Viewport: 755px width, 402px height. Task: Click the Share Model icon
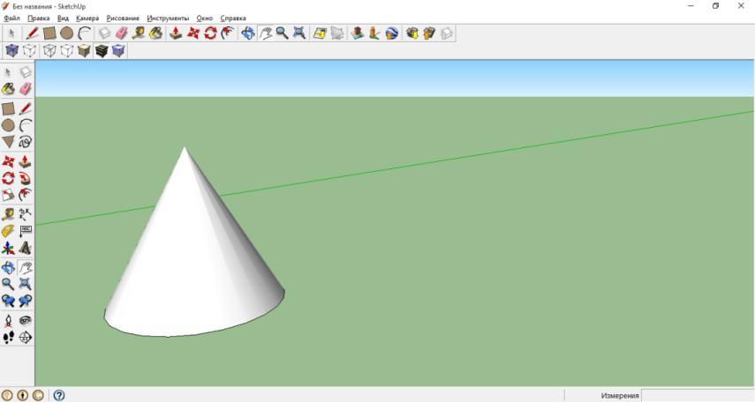click(429, 33)
